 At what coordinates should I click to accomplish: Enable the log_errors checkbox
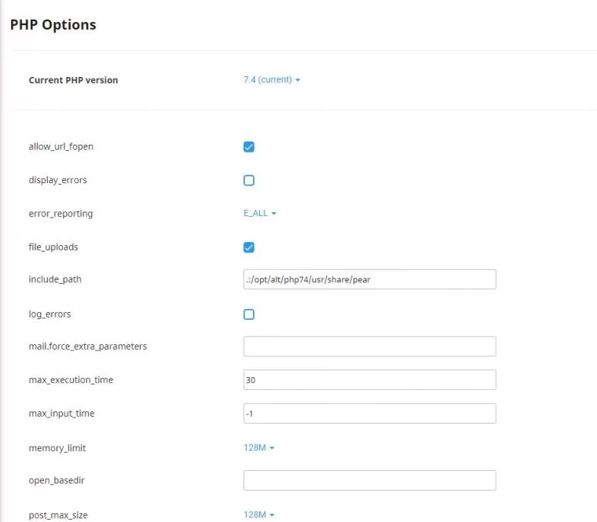(249, 314)
